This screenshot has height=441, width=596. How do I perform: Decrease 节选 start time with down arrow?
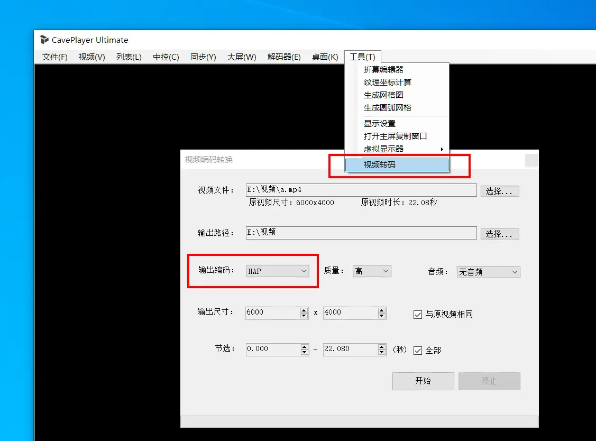click(x=304, y=352)
